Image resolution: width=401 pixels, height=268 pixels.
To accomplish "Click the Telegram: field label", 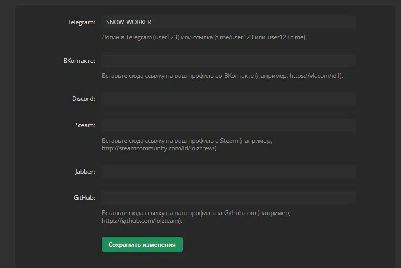I will tap(81, 22).
